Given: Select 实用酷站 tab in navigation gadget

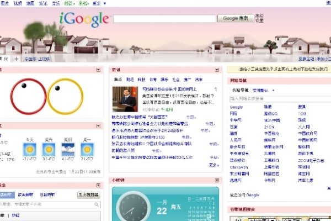Looking at the screenshot, I should click(260, 90).
